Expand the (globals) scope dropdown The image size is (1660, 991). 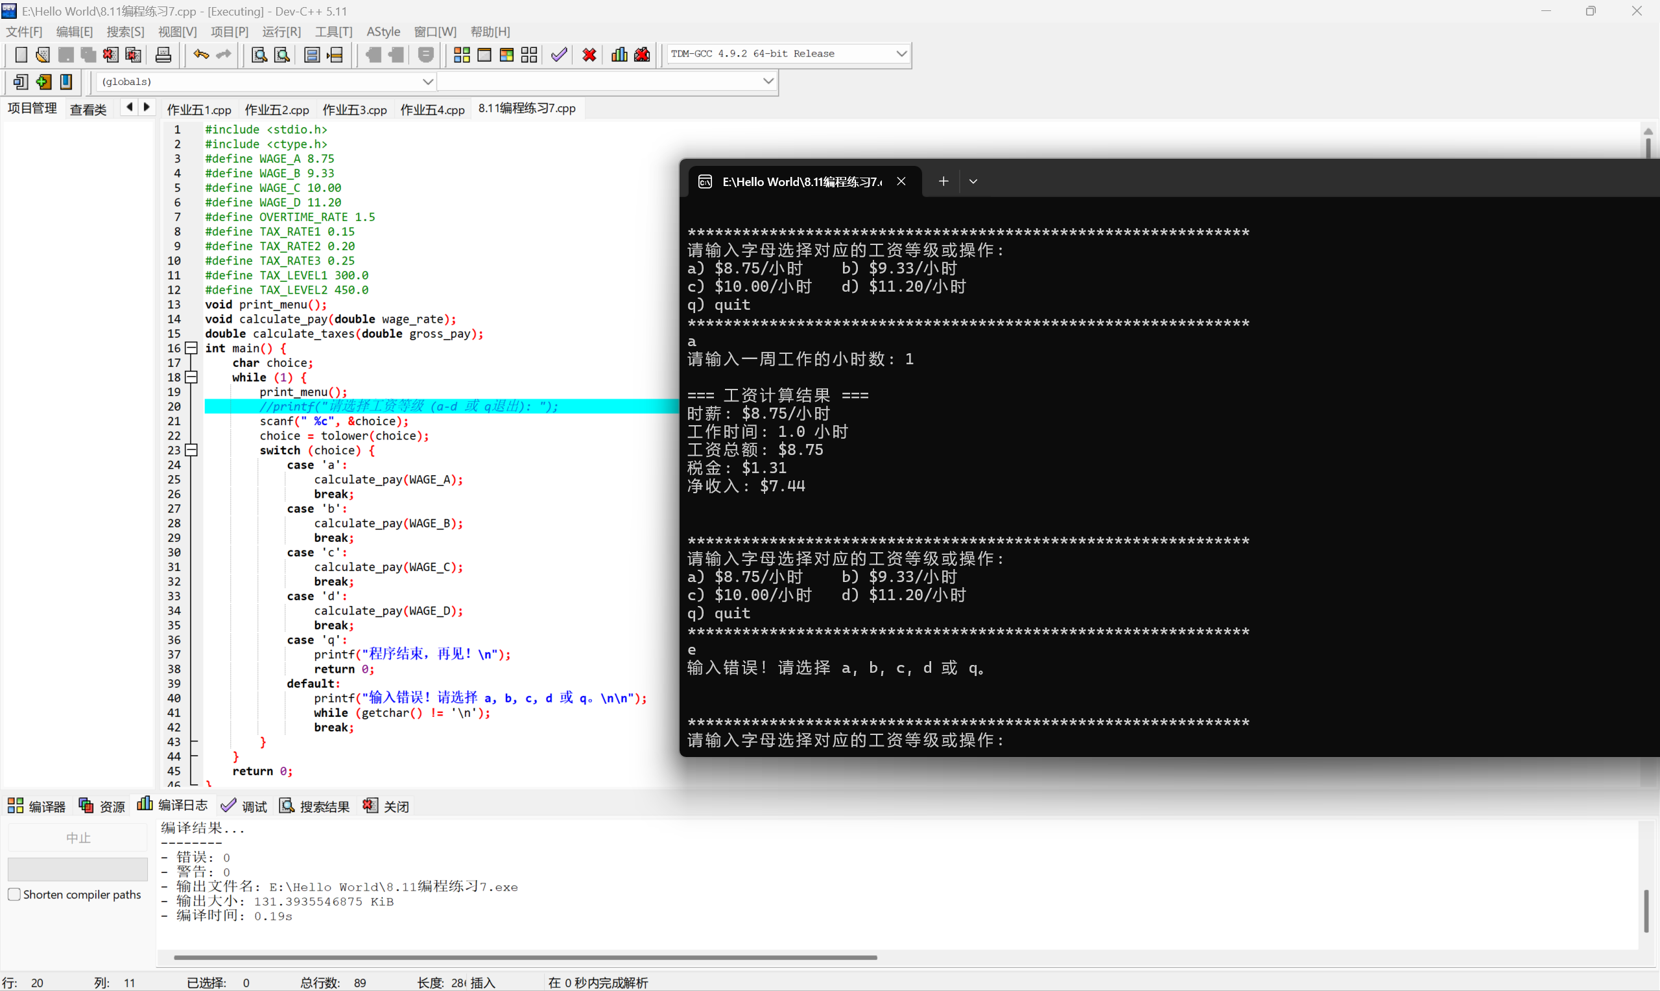427,82
